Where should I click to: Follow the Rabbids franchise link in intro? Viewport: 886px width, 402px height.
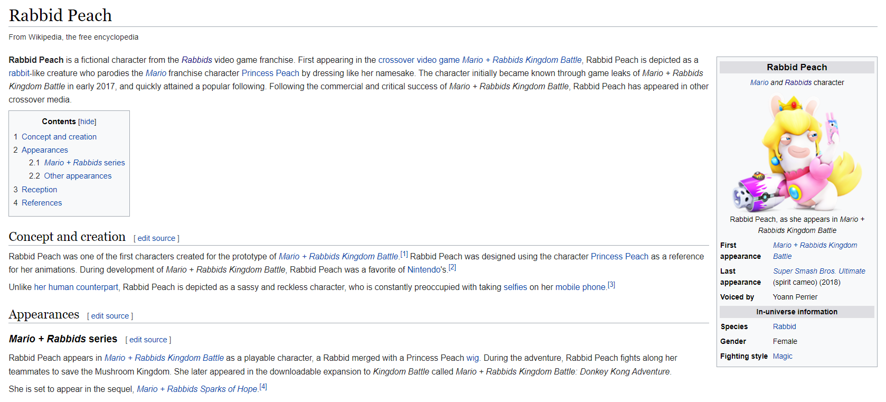point(197,60)
